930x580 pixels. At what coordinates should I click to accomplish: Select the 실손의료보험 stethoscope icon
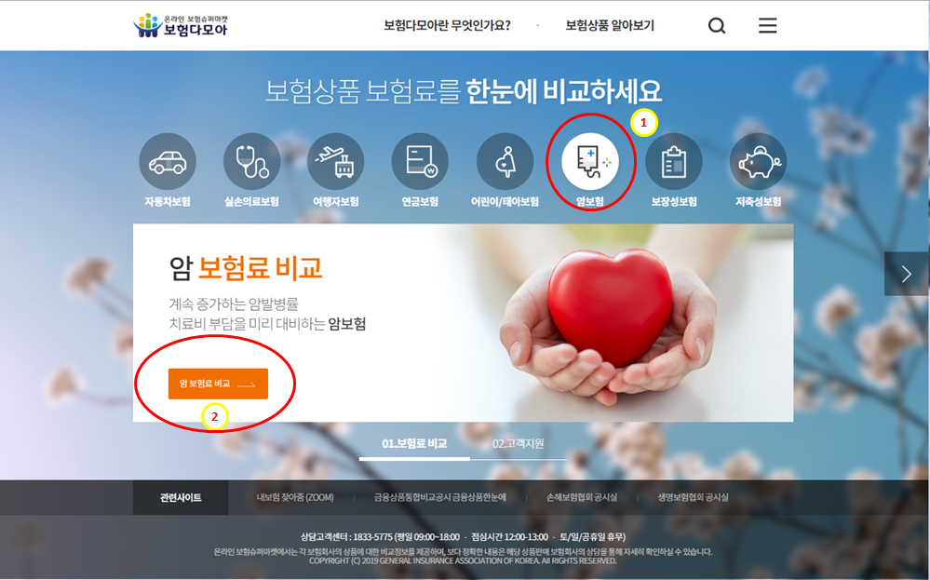coord(251,162)
